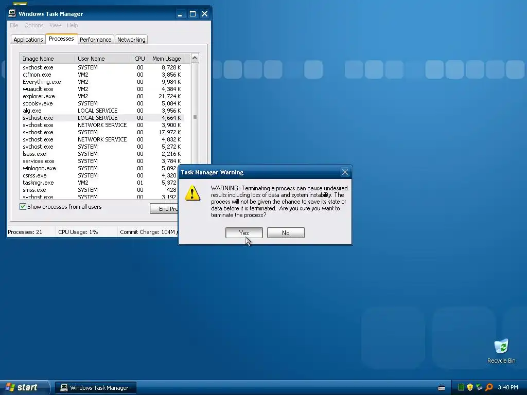Open the orange Everything search tray icon
The height and width of the screenshot is (395, 527).
489,387
